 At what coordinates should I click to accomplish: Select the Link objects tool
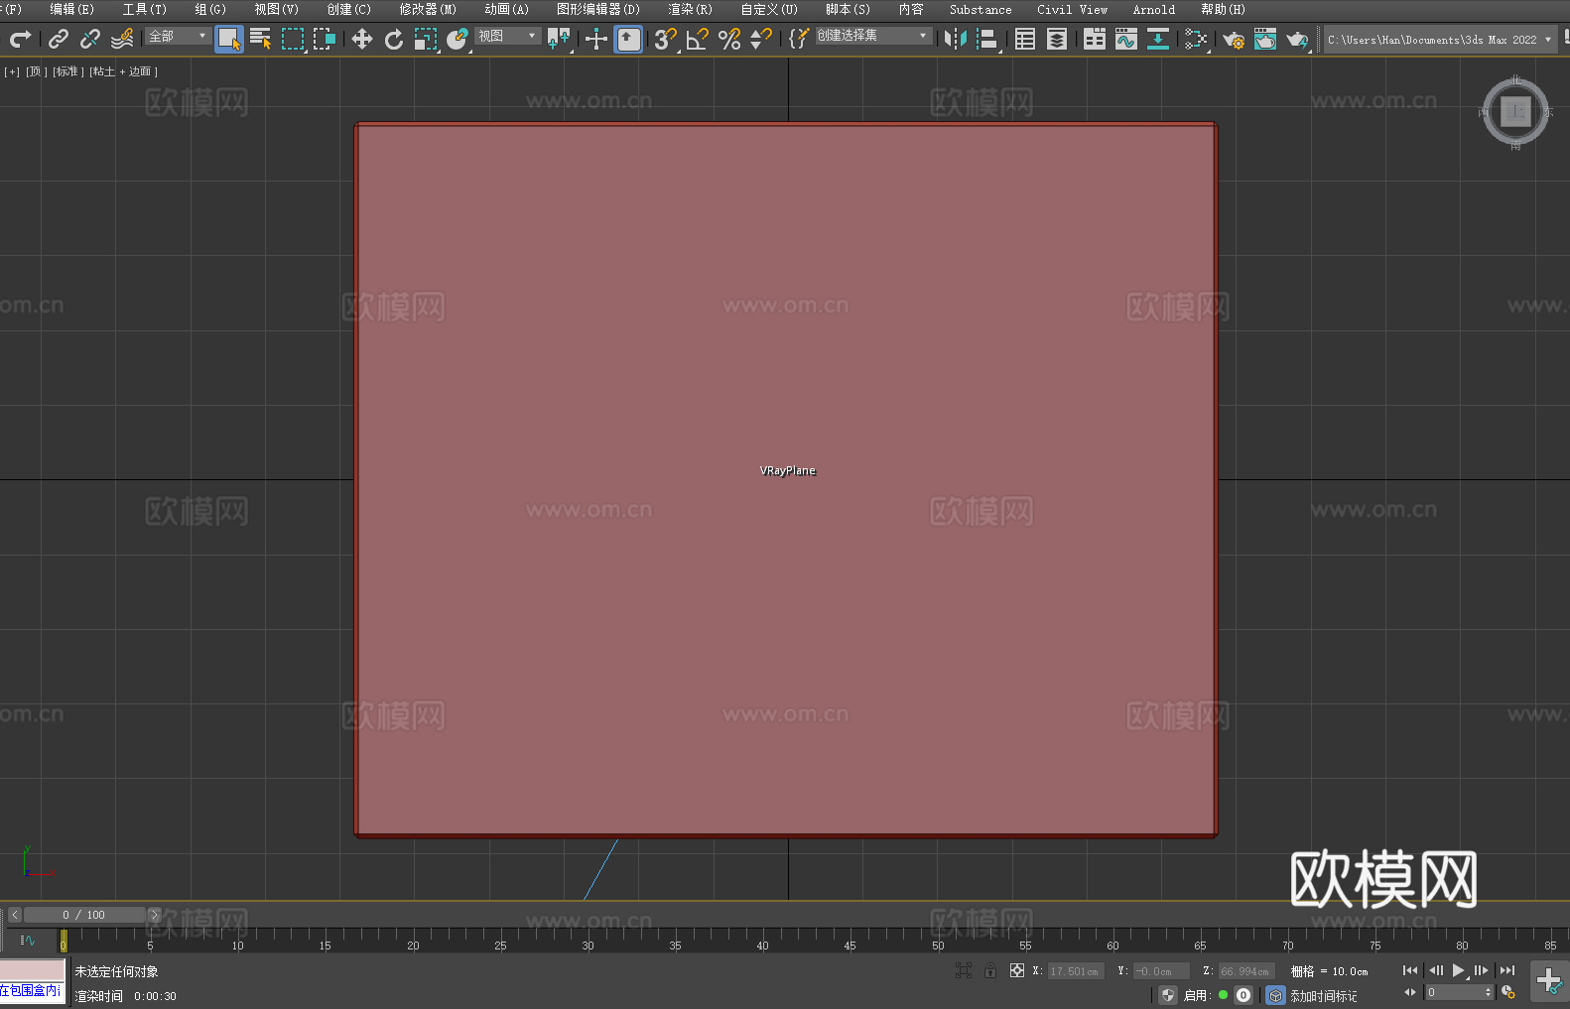pos(59,39)
